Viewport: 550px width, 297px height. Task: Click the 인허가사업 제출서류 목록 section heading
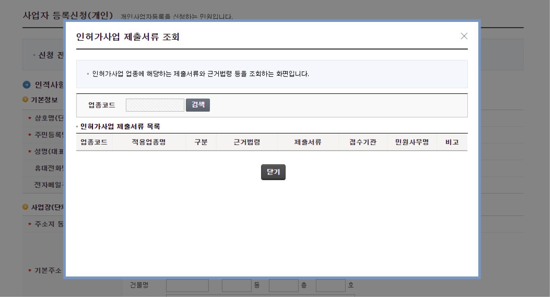pos(120,127)
